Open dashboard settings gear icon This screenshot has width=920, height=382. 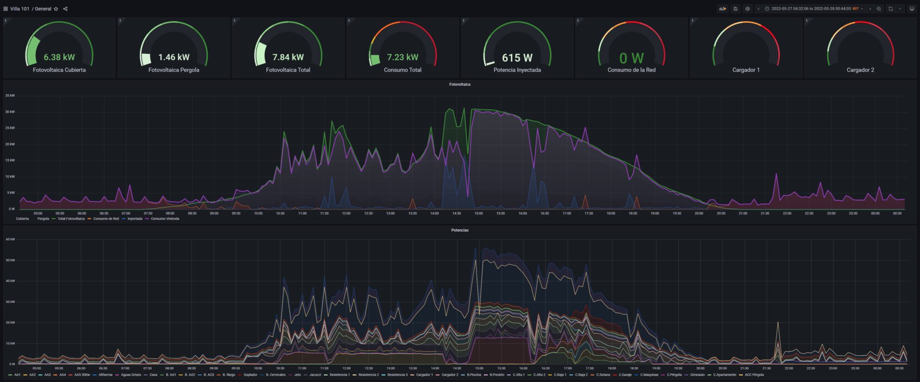tap(747, 9)
